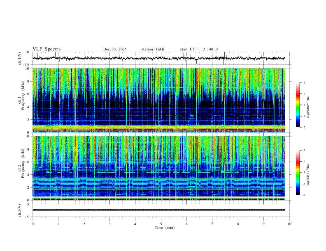Click time axis tick label '1'

pyautogui.click(x=58, y=224)
